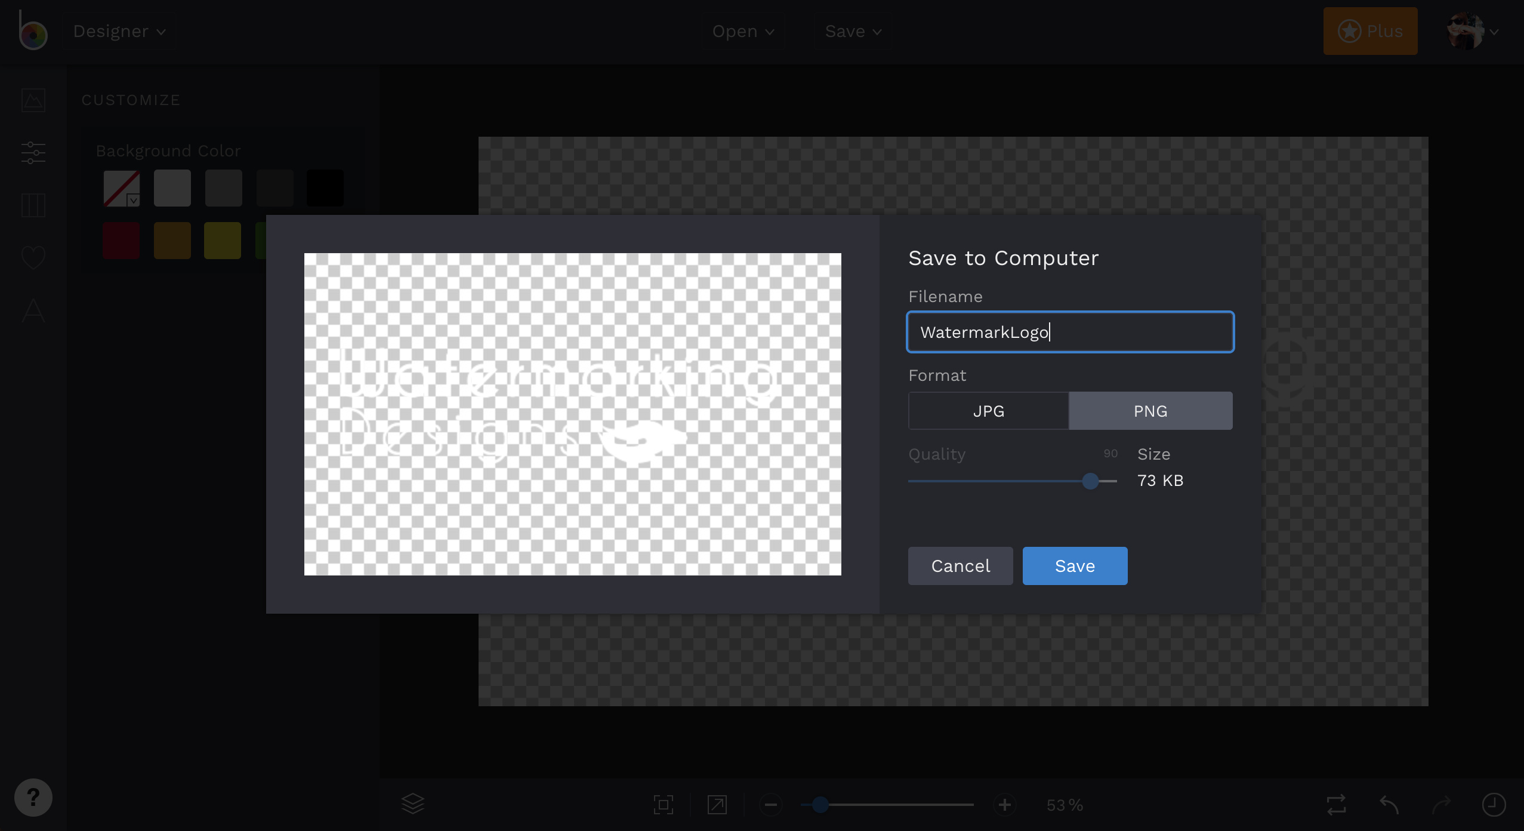Click the redo arrow icon
The width and height of the screenshot is (1524, 831).
(x=1442, y=805)
